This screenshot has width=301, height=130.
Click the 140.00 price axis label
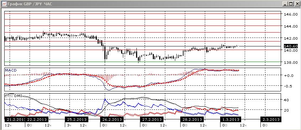point(291,50)
